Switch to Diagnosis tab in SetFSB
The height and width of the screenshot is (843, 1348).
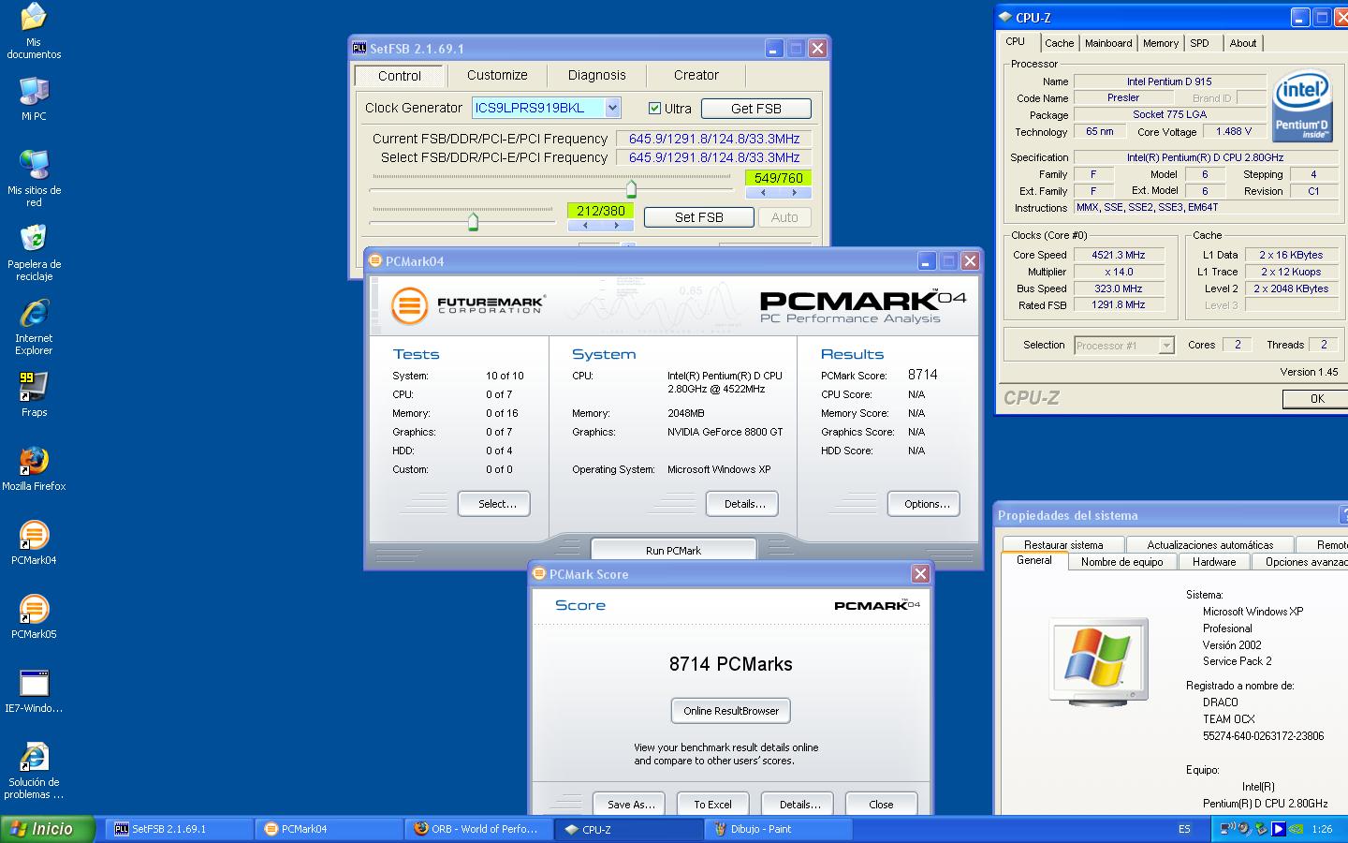[596, 75]
